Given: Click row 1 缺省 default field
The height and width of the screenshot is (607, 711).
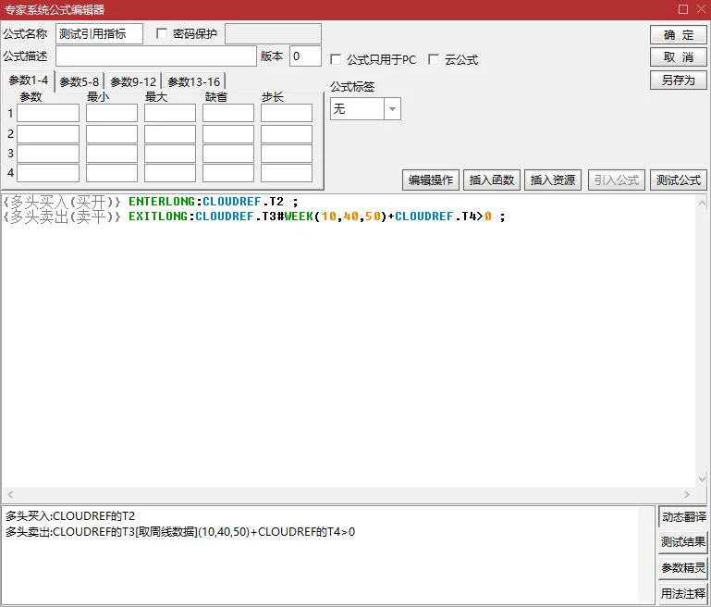Looking at the screenshot, I should pyautogui.click(x=228, y=113).
